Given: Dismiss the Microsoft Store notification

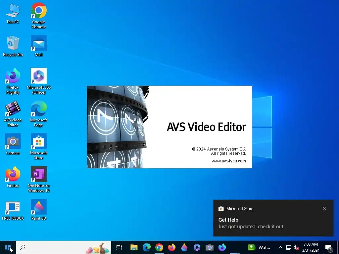Looking at the screenshot, I should pyautogui.click(x=324, y=208).
